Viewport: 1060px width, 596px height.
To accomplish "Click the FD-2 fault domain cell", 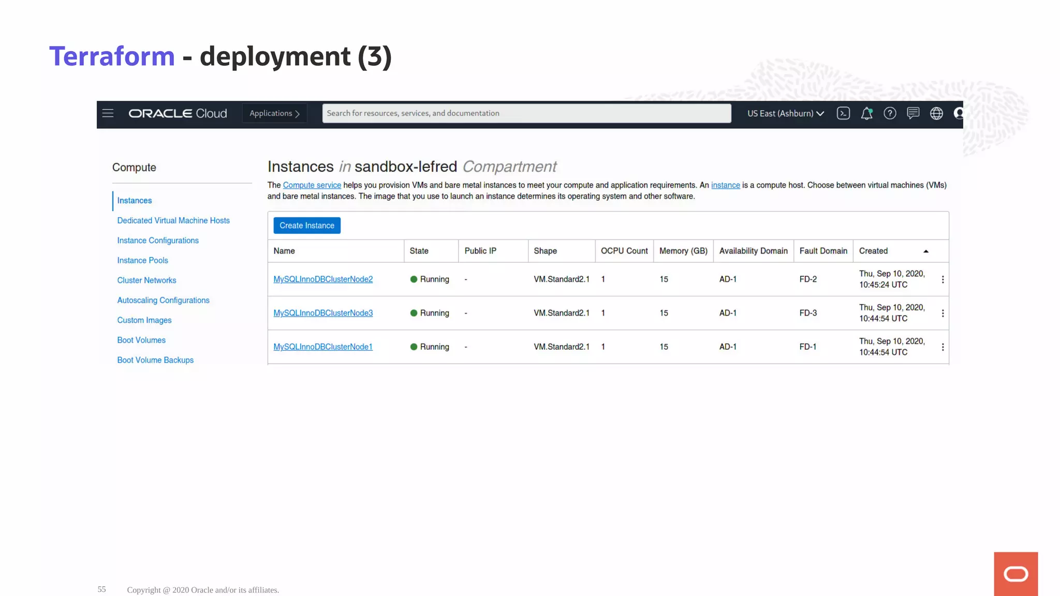I will coord(808,279).
